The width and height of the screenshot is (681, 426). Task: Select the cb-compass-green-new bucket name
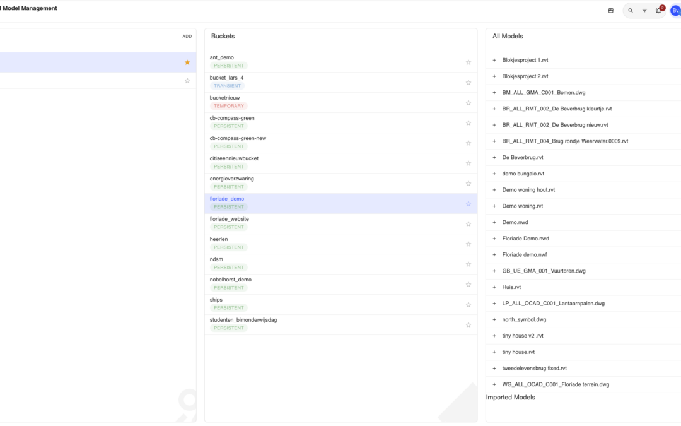[x=238, y=138]
